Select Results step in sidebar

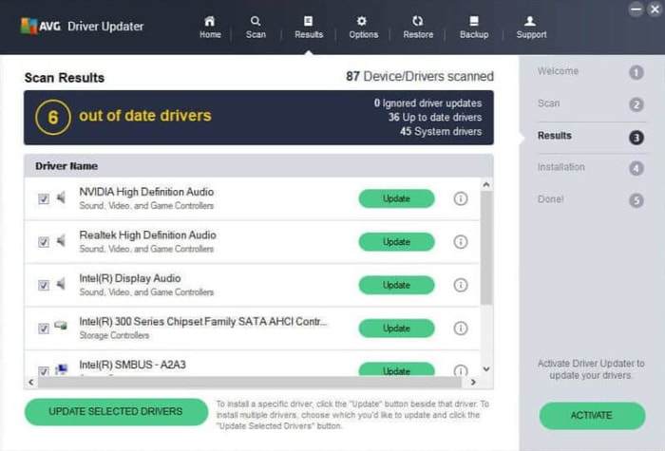click(x=554, y=136)
